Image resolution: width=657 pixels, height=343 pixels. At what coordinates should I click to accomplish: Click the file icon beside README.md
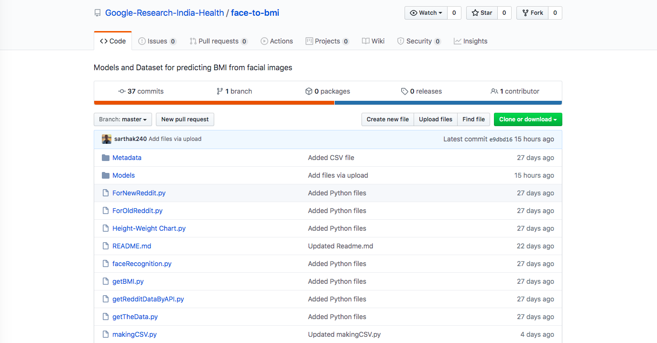pyautogui.click(x=106, y=246)
